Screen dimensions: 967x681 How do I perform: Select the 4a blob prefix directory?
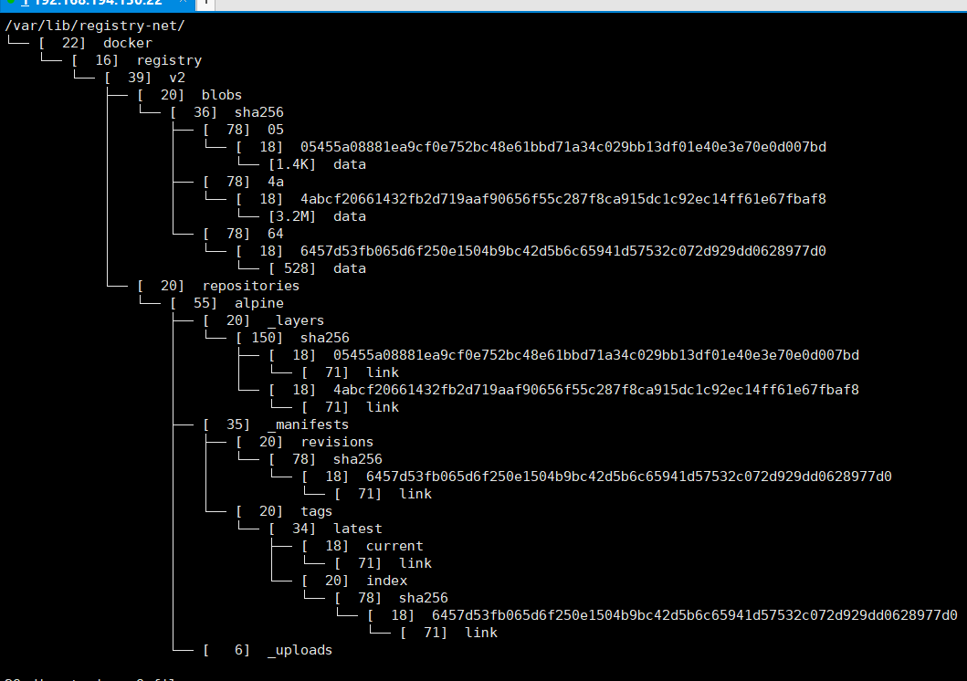click(x=276, y=182)
